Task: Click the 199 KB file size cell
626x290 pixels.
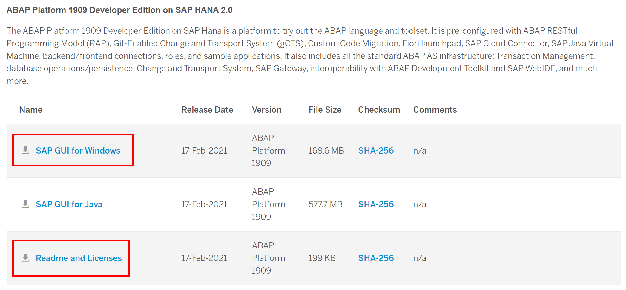Action: click(x=322, y=258)
